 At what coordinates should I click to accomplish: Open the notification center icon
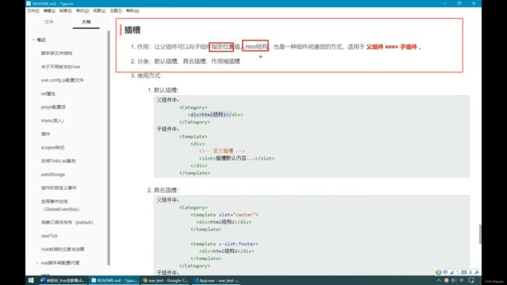471,280
